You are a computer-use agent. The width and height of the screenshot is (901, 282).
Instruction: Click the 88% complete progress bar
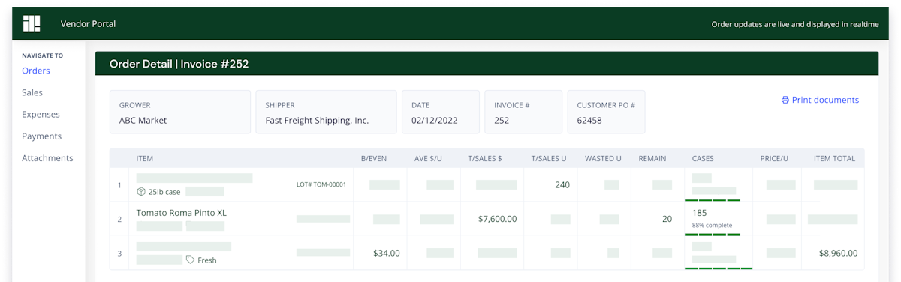click(x=713, y=234)
